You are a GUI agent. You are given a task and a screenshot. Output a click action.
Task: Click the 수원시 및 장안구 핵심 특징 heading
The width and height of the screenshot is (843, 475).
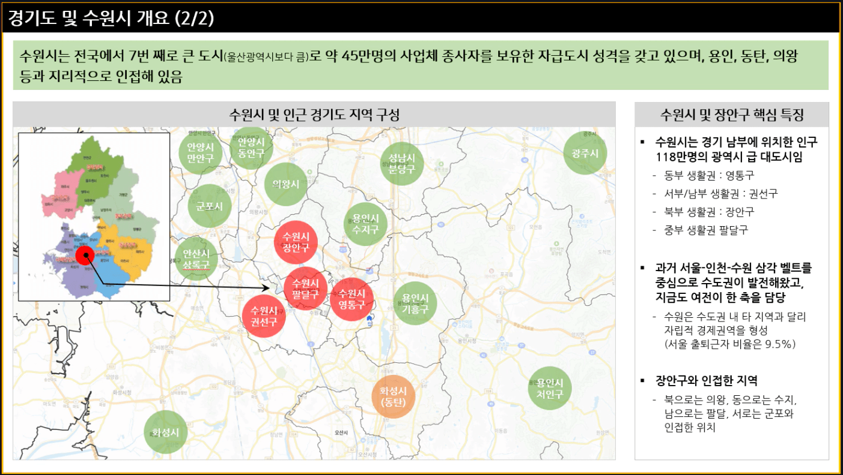coord(732,115)
